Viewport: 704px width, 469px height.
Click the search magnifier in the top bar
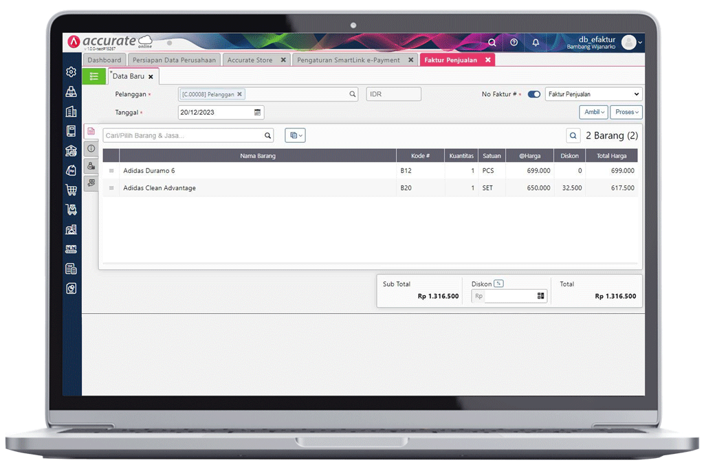pyautogui.click(x=492, y=43)
